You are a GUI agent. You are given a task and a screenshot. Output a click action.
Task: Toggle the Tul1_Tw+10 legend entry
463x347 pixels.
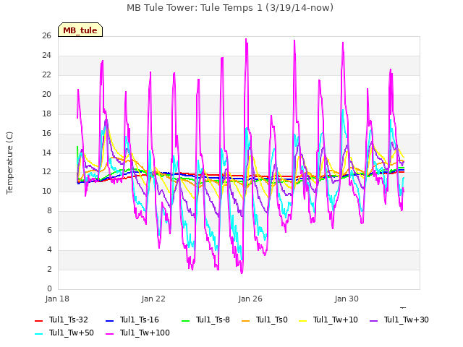[328, 320]
